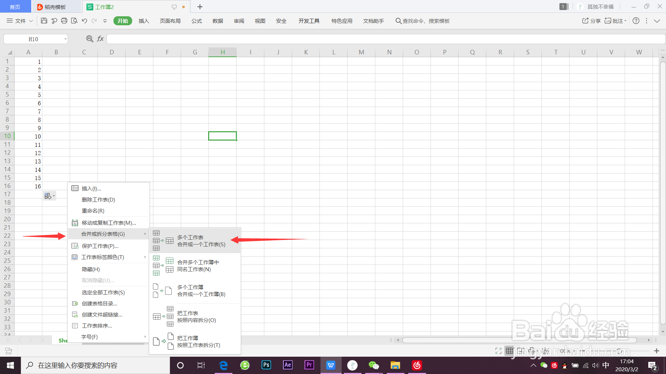Click the Undo arrow icon

coord(84,21)
